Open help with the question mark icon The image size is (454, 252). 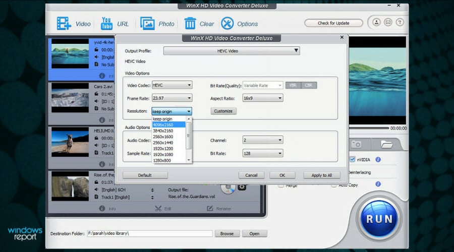coord(400,22)
